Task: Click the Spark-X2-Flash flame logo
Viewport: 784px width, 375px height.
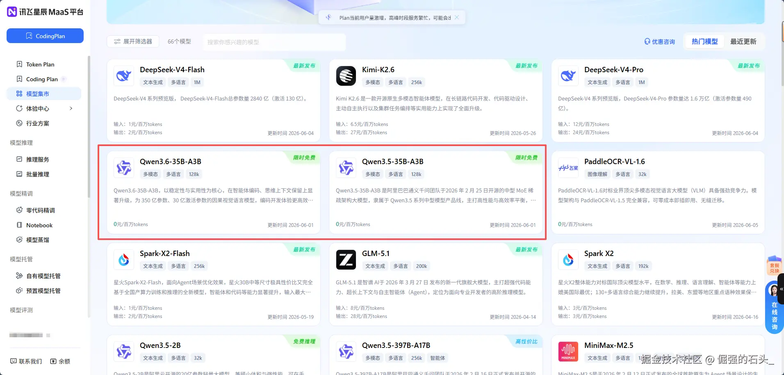Action: click(124, 260)
